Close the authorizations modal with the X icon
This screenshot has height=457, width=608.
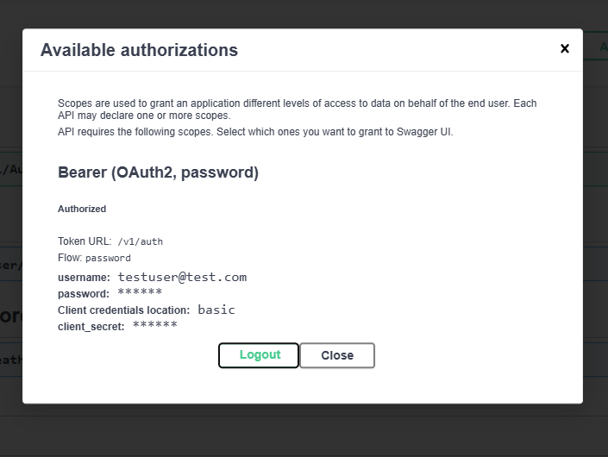click(x=565, y=48)
